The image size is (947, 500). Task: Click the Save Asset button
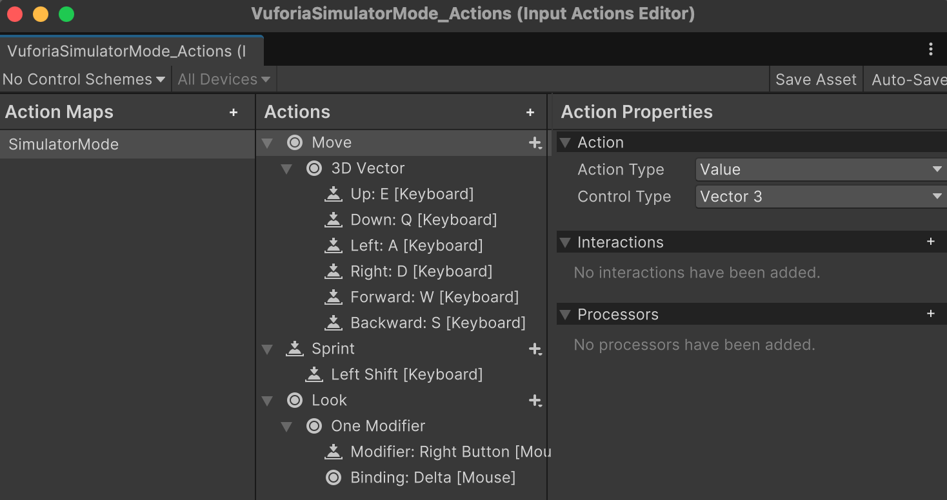point(815,79)
